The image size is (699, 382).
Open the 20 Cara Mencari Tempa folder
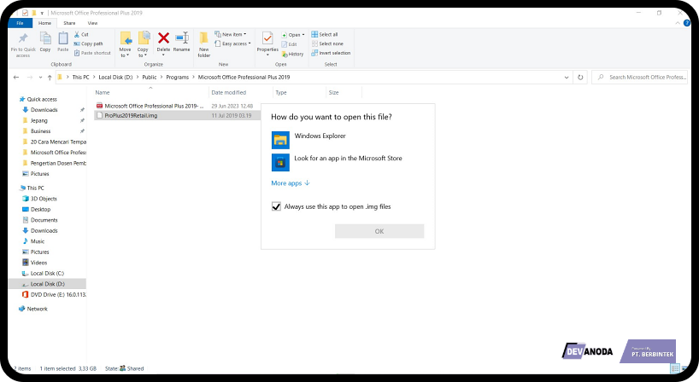click(58, 142)
